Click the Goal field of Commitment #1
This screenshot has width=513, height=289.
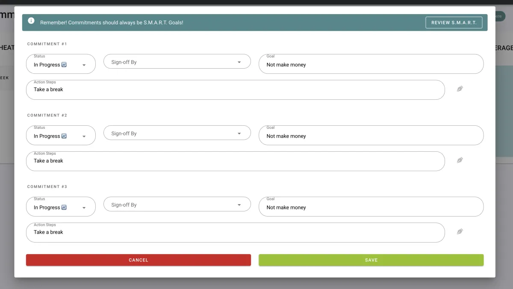point(371,64)
